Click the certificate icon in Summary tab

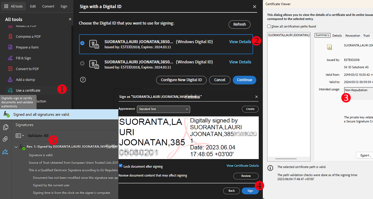pos(329,47)
